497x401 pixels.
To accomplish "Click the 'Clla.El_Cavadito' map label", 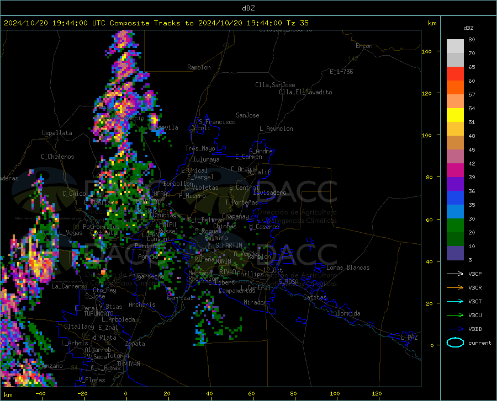I will tap(305, 92).
